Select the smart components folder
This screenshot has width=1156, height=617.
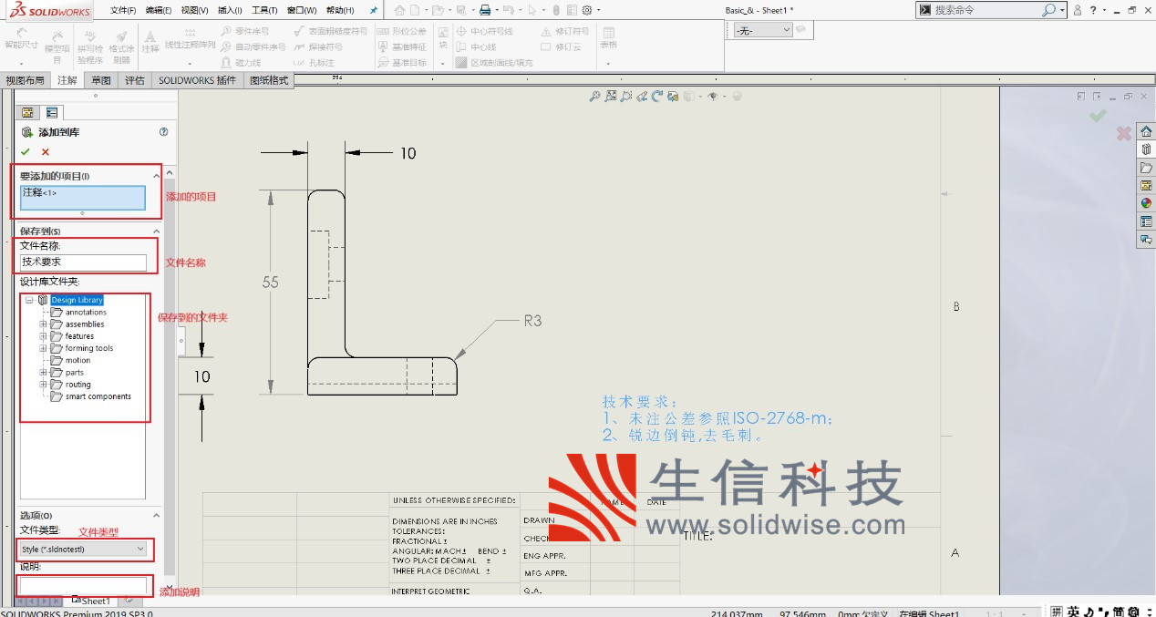(98, 396)
